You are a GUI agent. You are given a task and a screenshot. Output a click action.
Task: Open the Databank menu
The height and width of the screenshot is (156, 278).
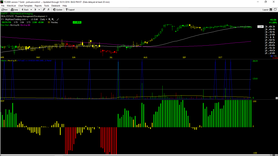point(56,6)
